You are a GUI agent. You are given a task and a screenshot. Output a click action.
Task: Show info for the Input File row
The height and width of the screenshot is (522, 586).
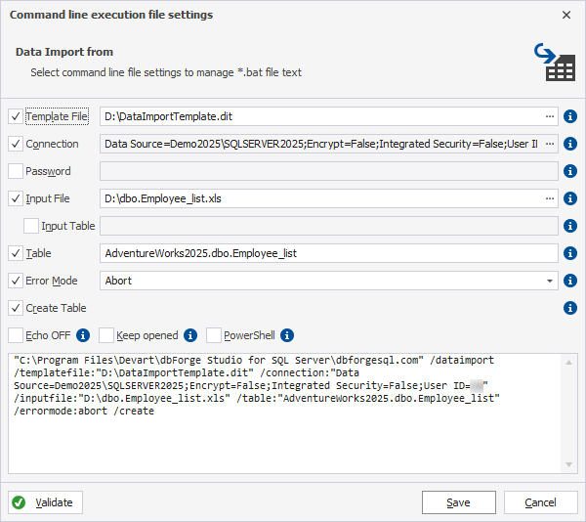click(570, 198)
